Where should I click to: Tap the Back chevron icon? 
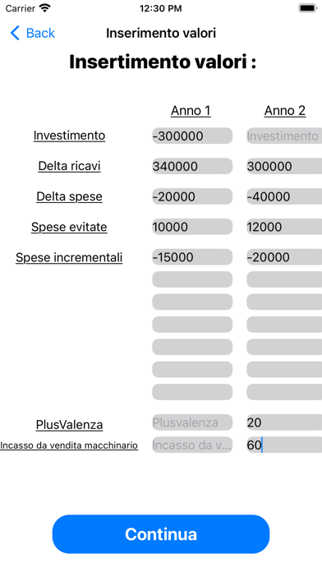[15, 33]
